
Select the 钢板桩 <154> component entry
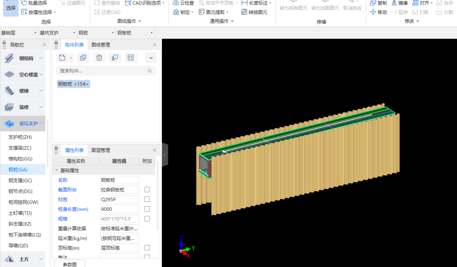tap(73, 84)
